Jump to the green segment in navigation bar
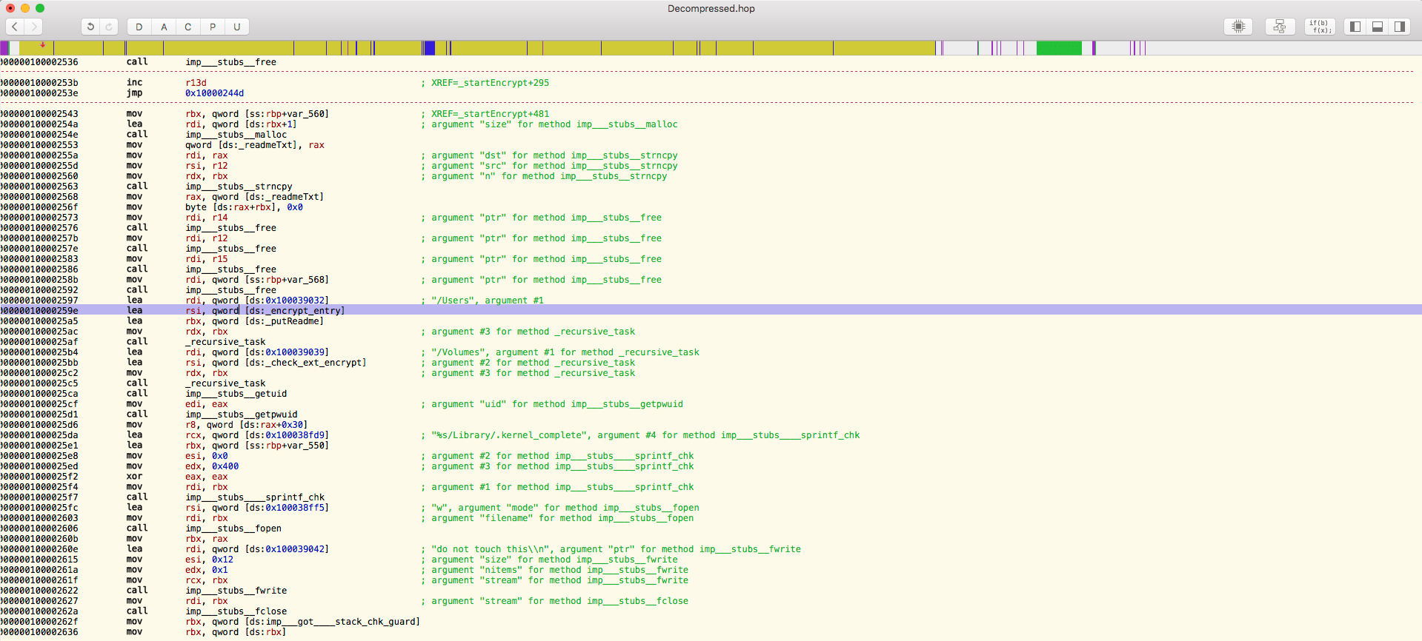1422x641 pixels. click(x=1059, y=48)
